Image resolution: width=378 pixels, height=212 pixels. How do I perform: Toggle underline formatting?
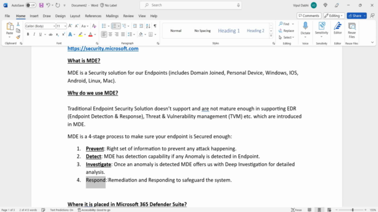pos(41,35)
